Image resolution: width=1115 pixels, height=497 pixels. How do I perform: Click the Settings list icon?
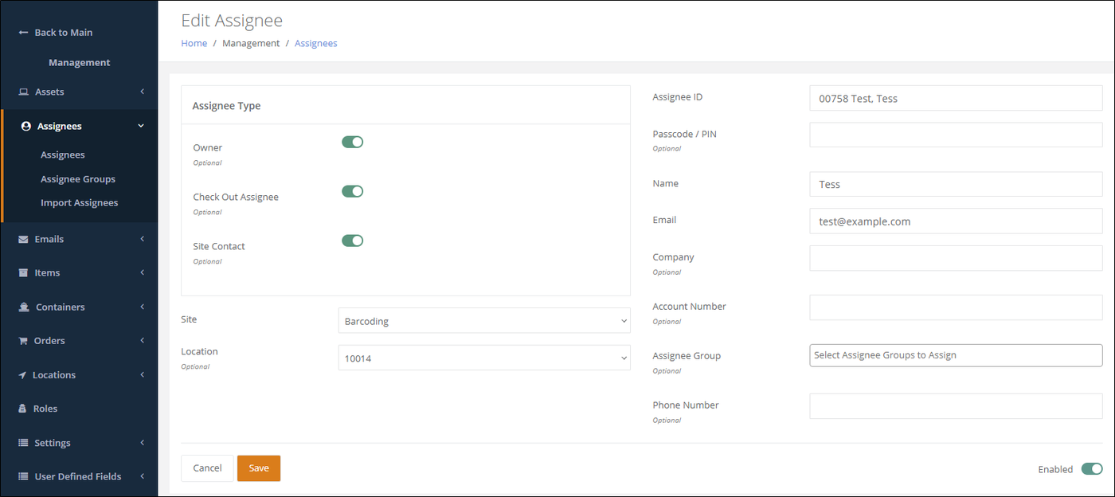click(24, 443)
